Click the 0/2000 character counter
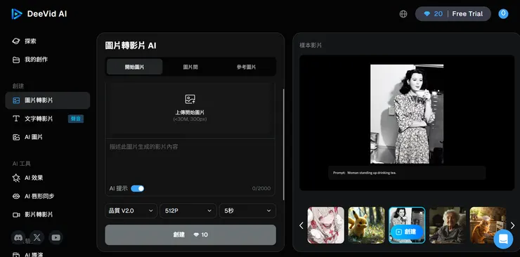This screenshot has width=520, height=257. click(261, 188)
